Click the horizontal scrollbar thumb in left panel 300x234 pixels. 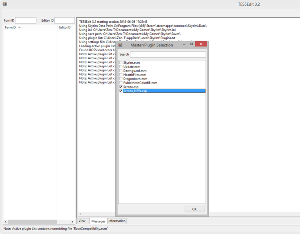[32, 222]
